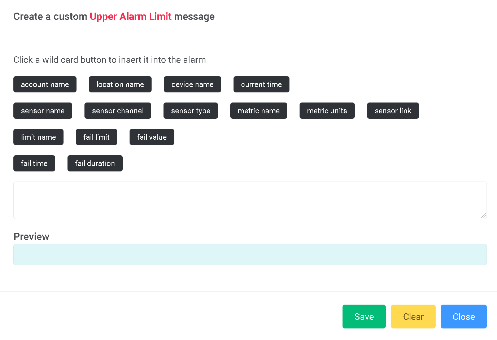
Task: Click the fail limit button
Action: [x=96, y=137]
